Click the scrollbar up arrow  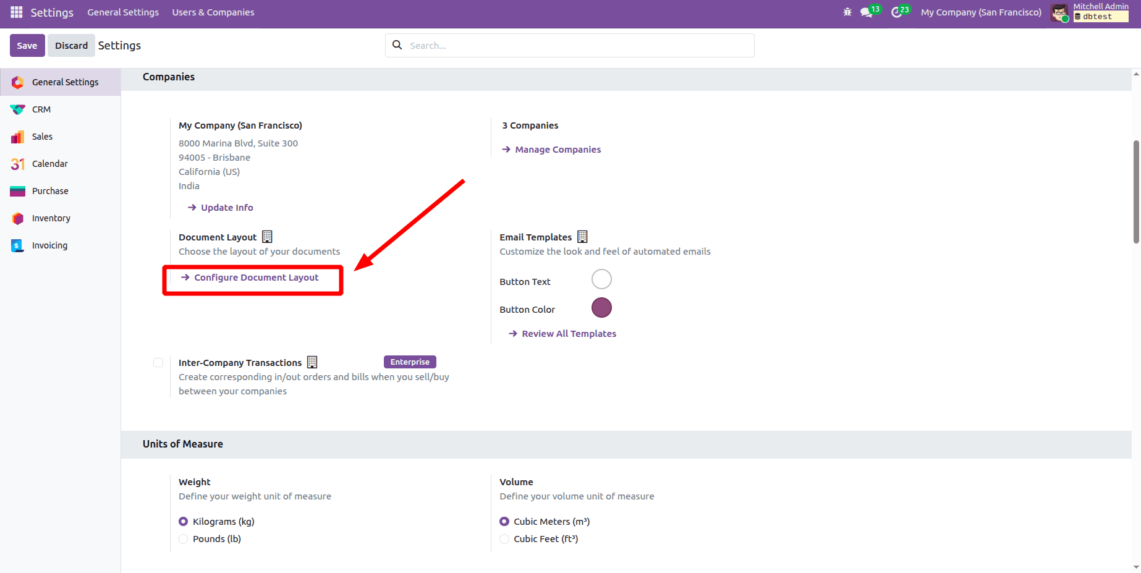pos(1136,74)
